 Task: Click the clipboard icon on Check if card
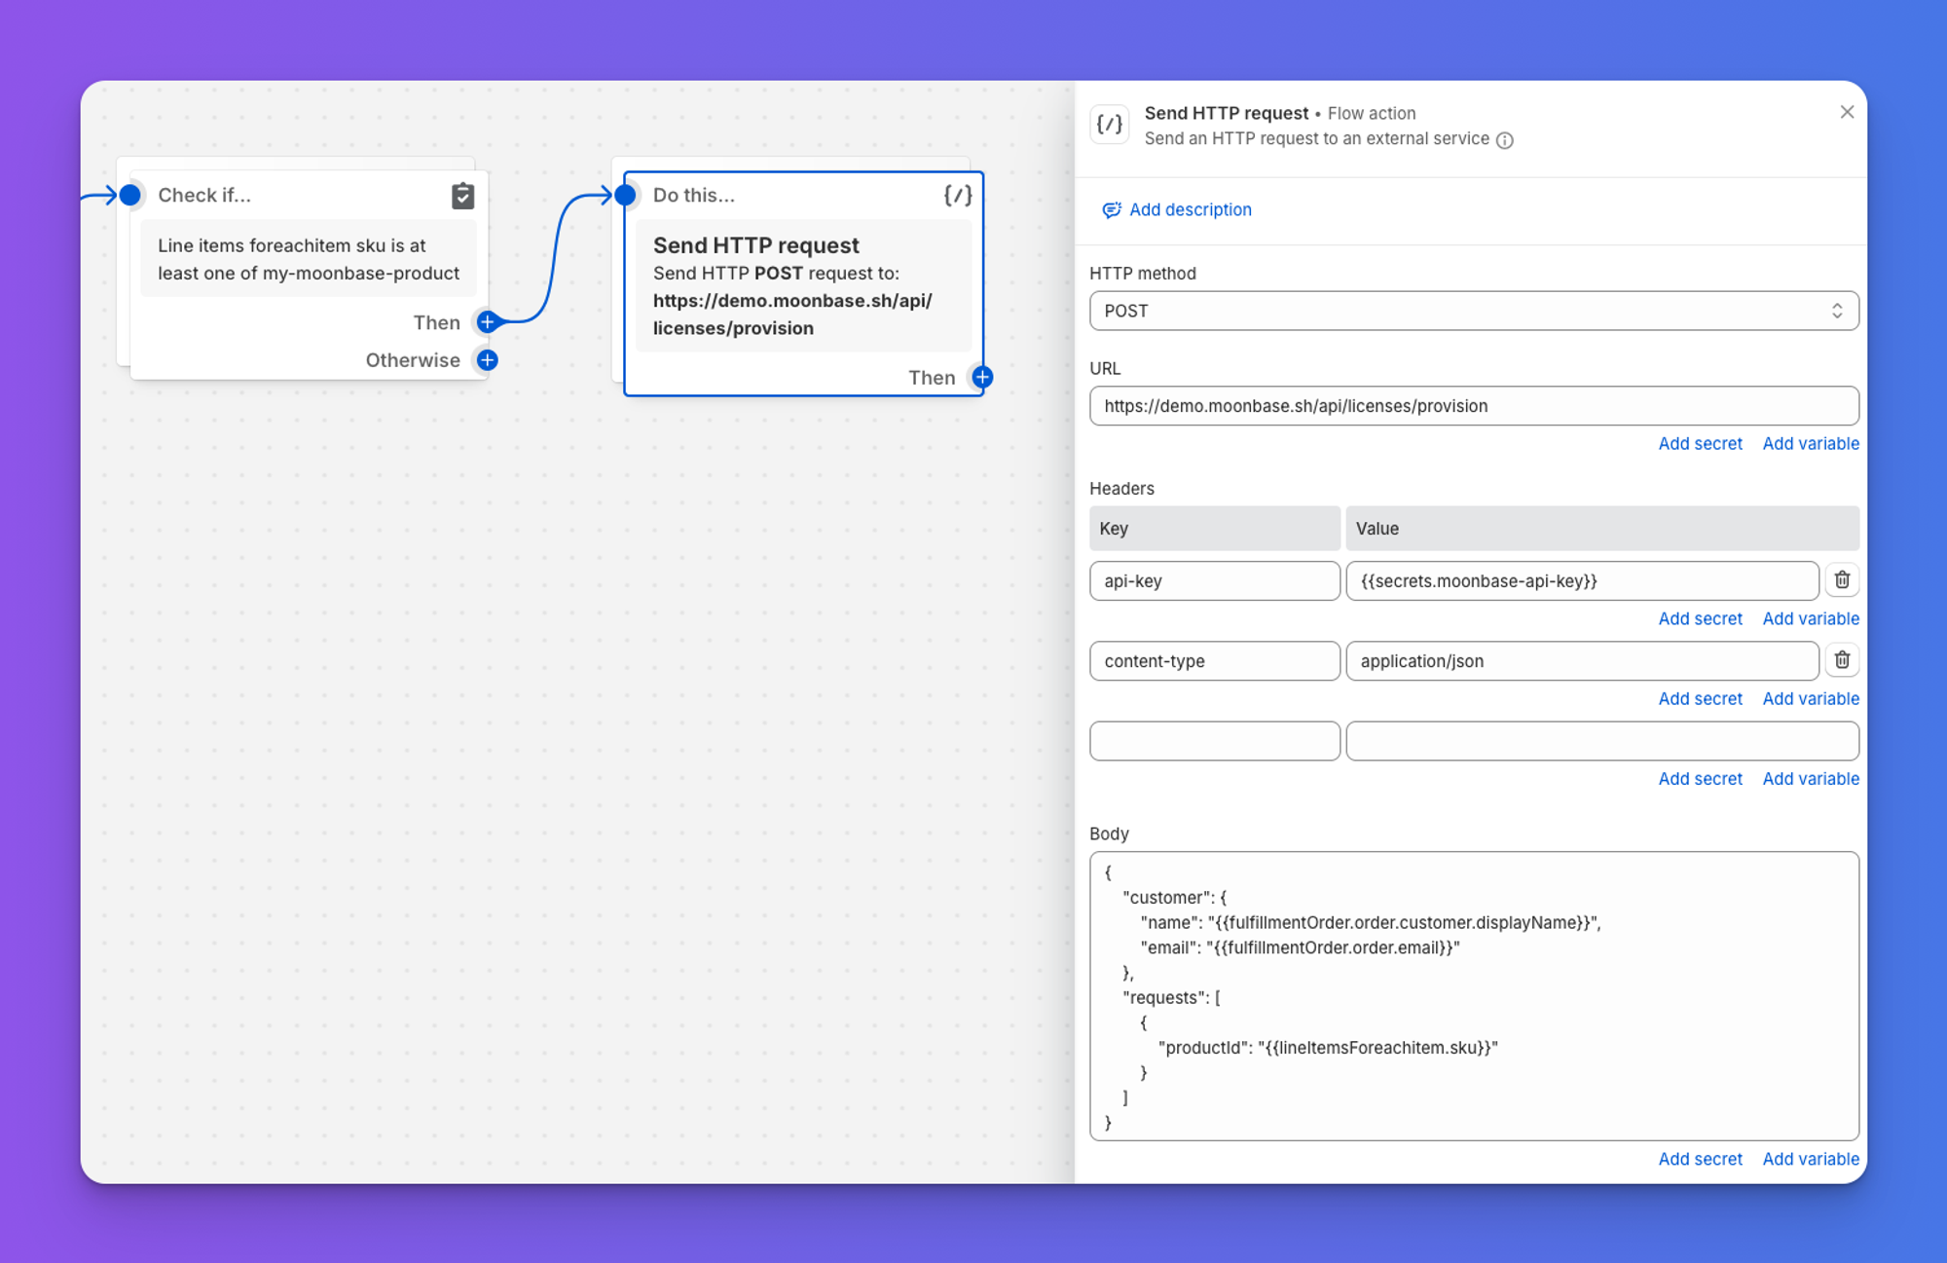(x=463, y=196)
